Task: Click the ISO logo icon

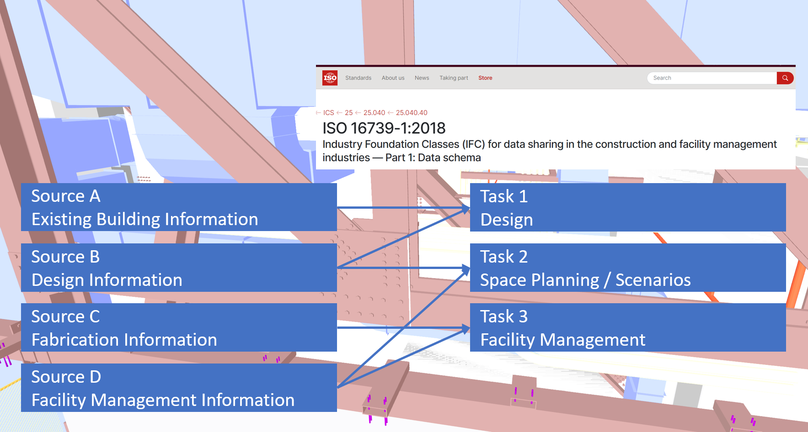Action: 330,78
